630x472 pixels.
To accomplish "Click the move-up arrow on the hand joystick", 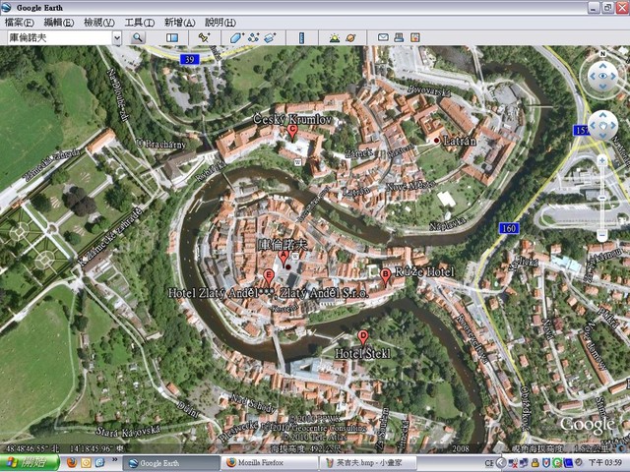I will click(602, 115).
